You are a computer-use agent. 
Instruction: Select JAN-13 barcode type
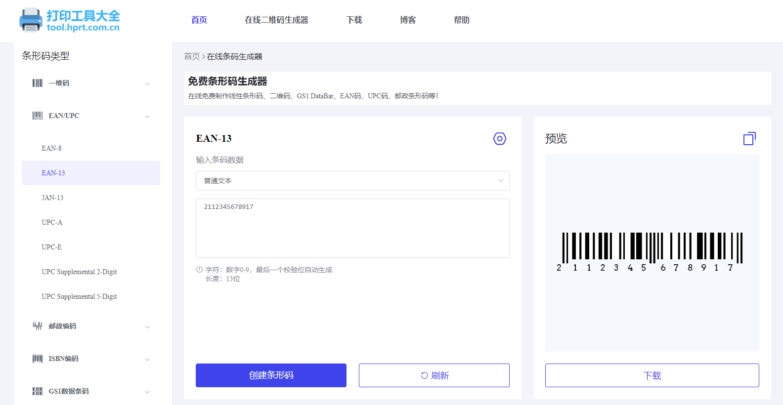click(91, 198)
